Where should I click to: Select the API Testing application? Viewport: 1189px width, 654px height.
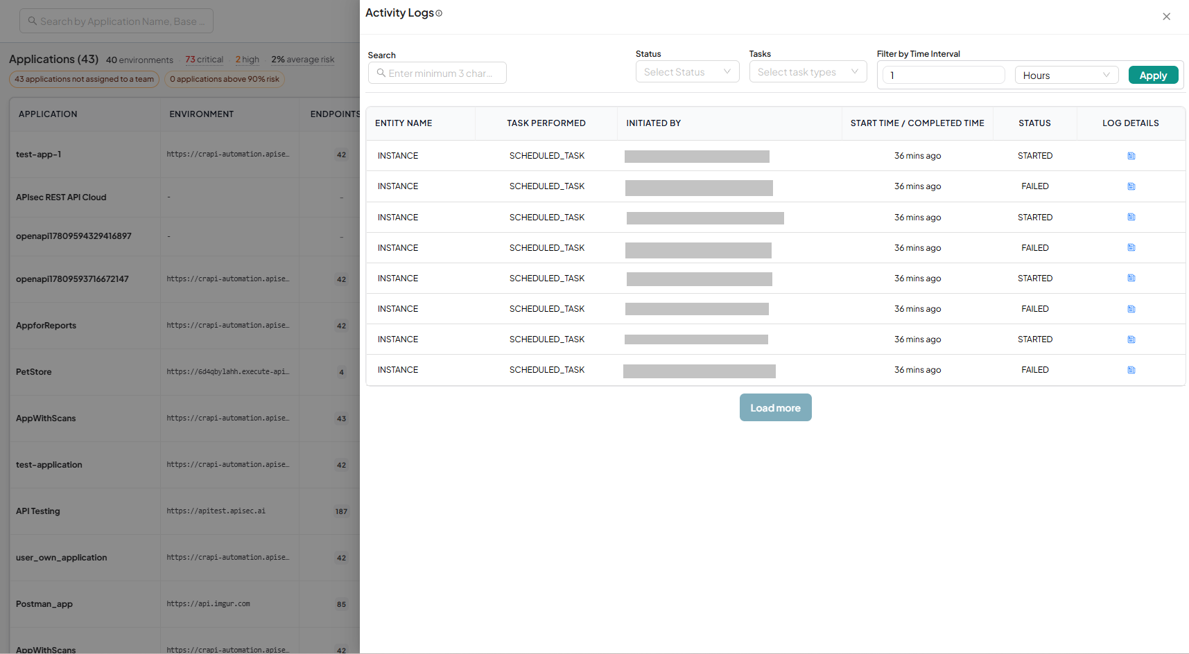coord(37,511)
